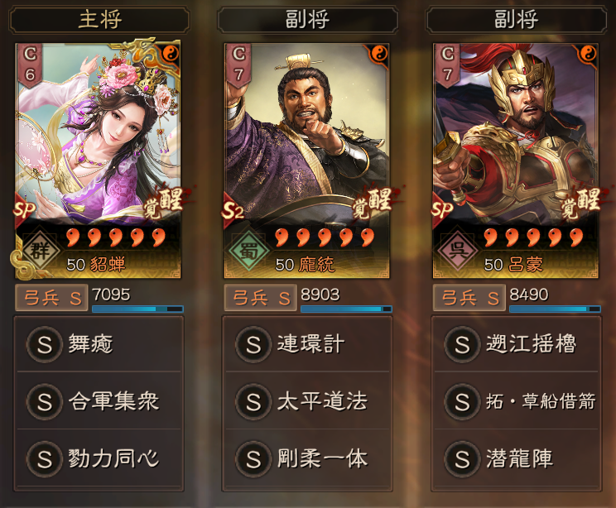Select the middle 副将 header above 龐統
Screen dimensions: 616x508
[307, 20]
